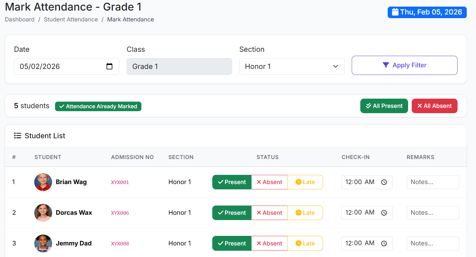
Task: Click clock icon in Dorcas Wax's check-in time
Action: [384, 213]
